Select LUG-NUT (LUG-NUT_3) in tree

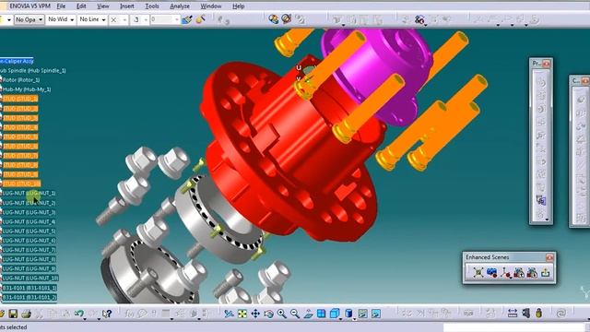29,212
